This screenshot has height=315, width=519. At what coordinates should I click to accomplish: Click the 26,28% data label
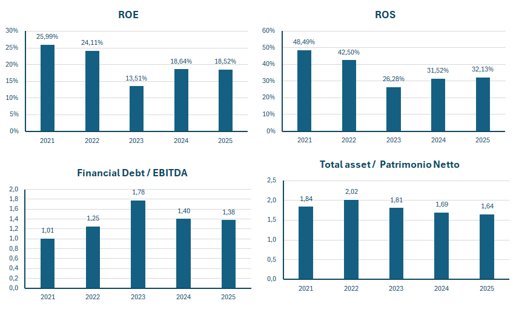[394, 79]
